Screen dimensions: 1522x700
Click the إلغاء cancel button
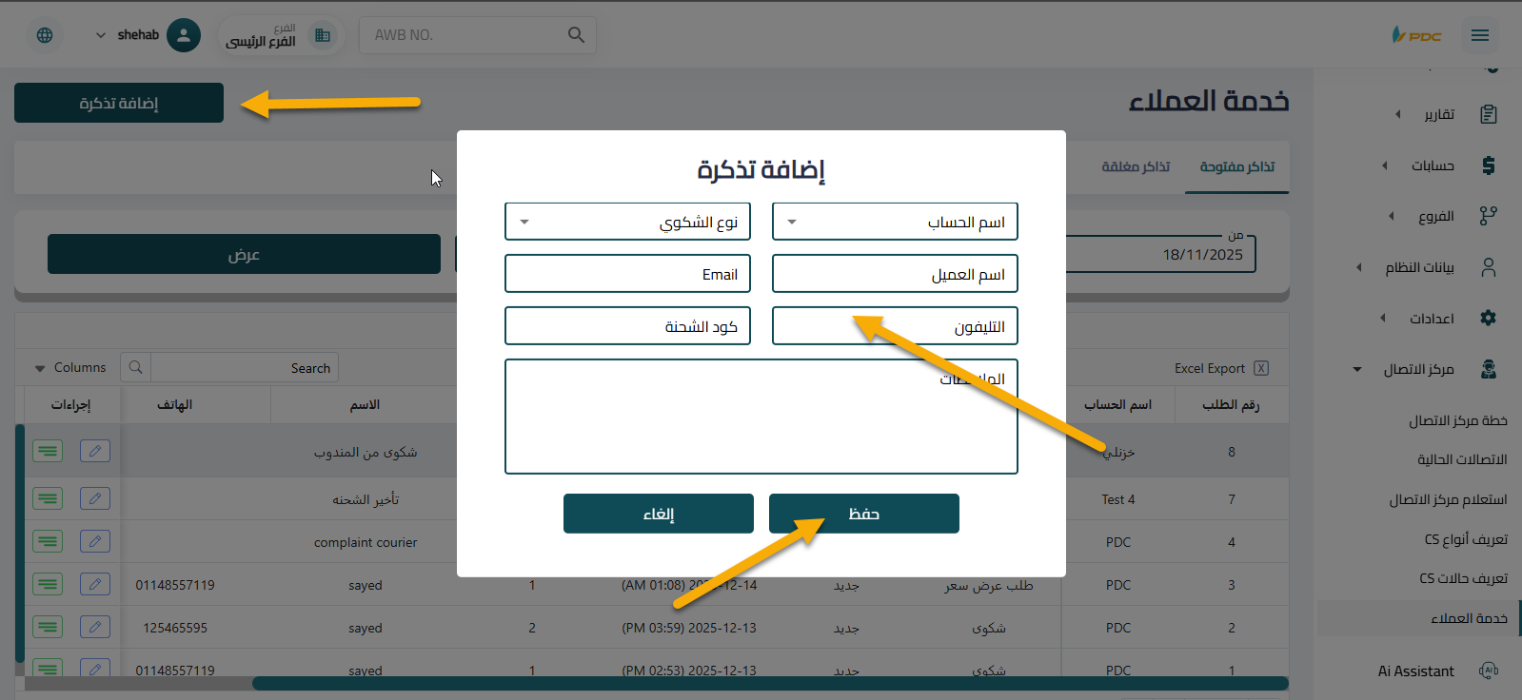point(658,514)
